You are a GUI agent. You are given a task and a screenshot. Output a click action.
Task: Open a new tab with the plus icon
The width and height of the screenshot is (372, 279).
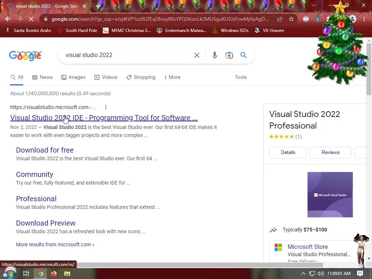(x=98, y=6)
